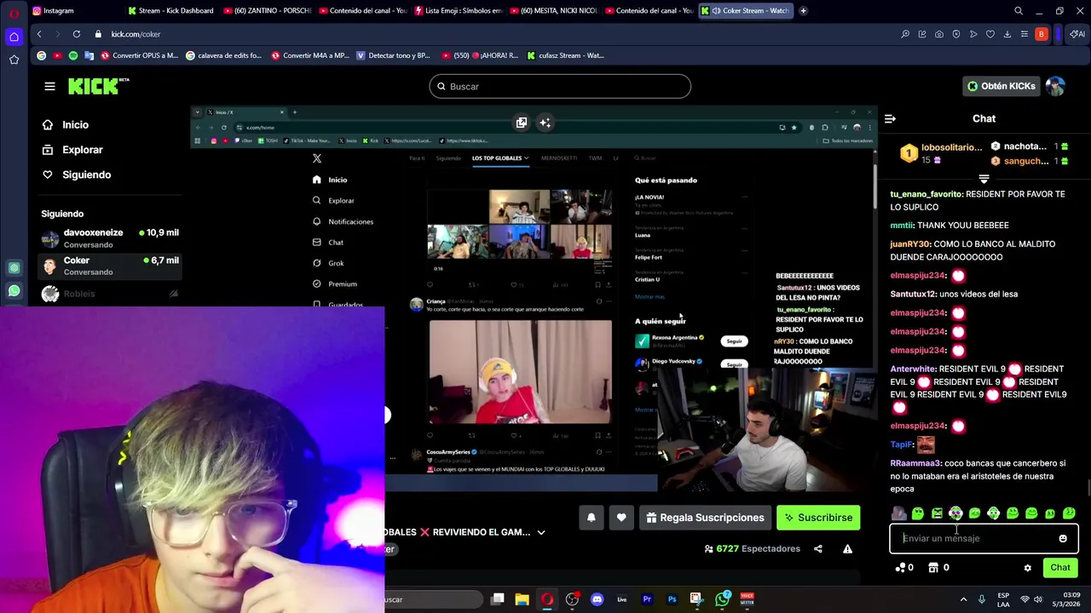This screenshot has height=613, width=1091.
Task: Reload the page
Action: (77, 34)
